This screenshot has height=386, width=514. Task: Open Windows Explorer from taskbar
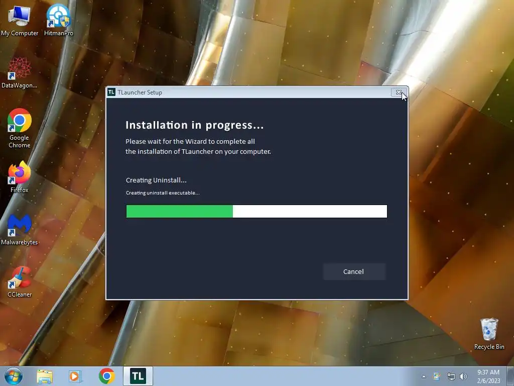tap(45, 376)
